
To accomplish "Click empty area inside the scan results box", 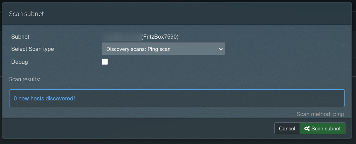I will tap(210, 98).
